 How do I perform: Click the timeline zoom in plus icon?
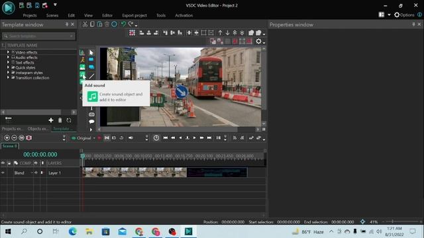[7, 138]
